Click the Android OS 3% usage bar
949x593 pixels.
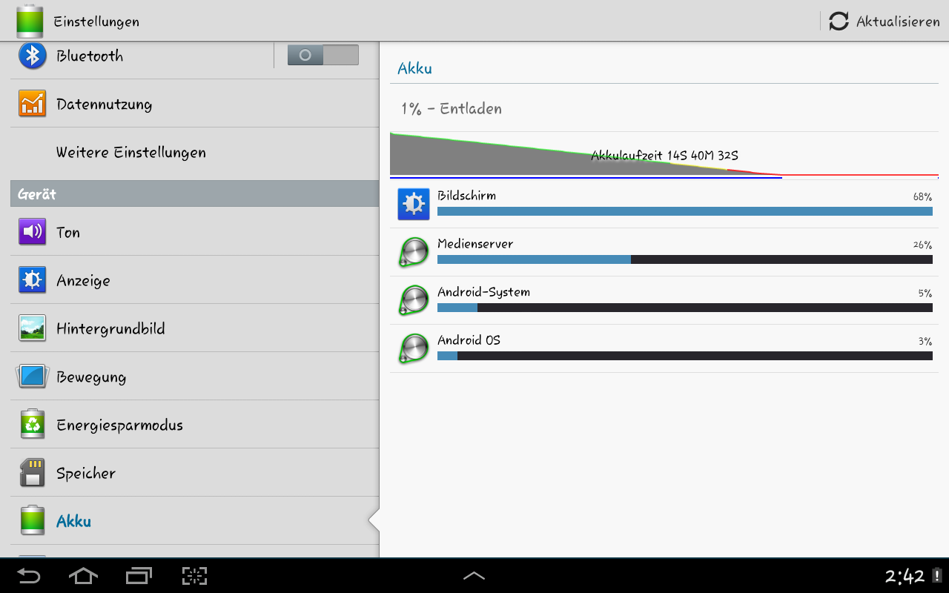(x=684, y=356)
